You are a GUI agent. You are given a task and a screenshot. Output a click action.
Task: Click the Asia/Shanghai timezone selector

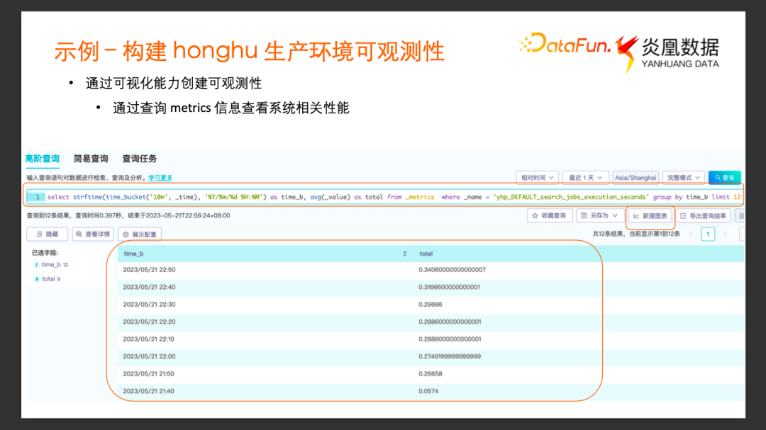click(635, 178)
